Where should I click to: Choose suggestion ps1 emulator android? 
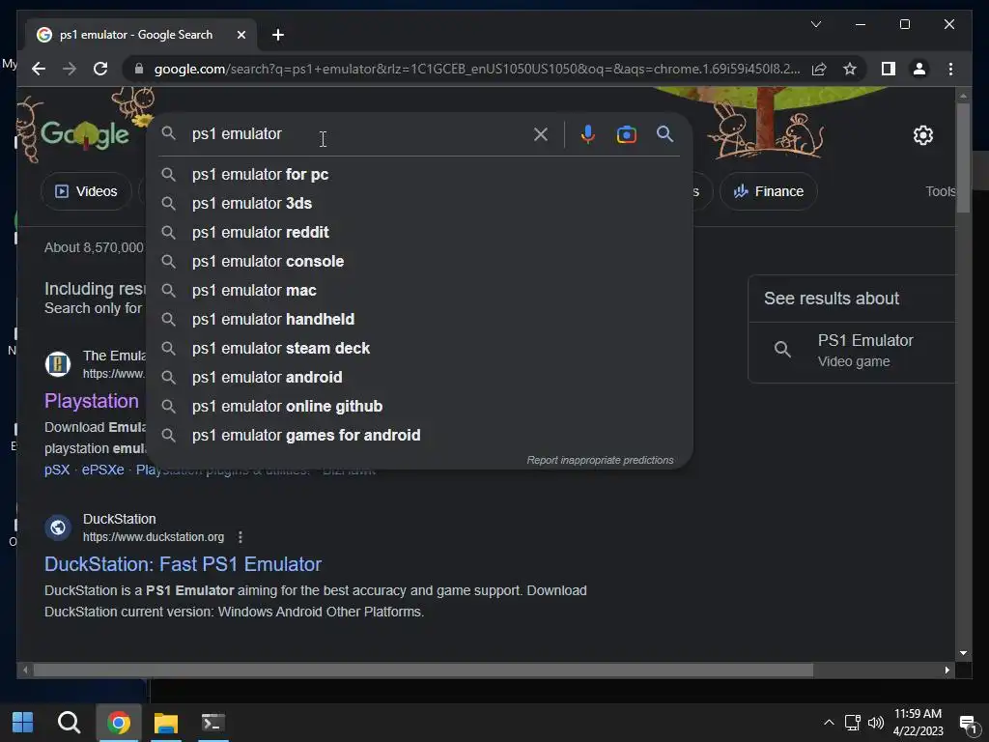click(x=419, y=378)
